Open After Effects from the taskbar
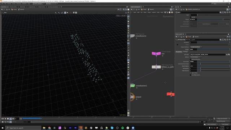The width and height of the screenshot is (231, 130). [70, 128]
